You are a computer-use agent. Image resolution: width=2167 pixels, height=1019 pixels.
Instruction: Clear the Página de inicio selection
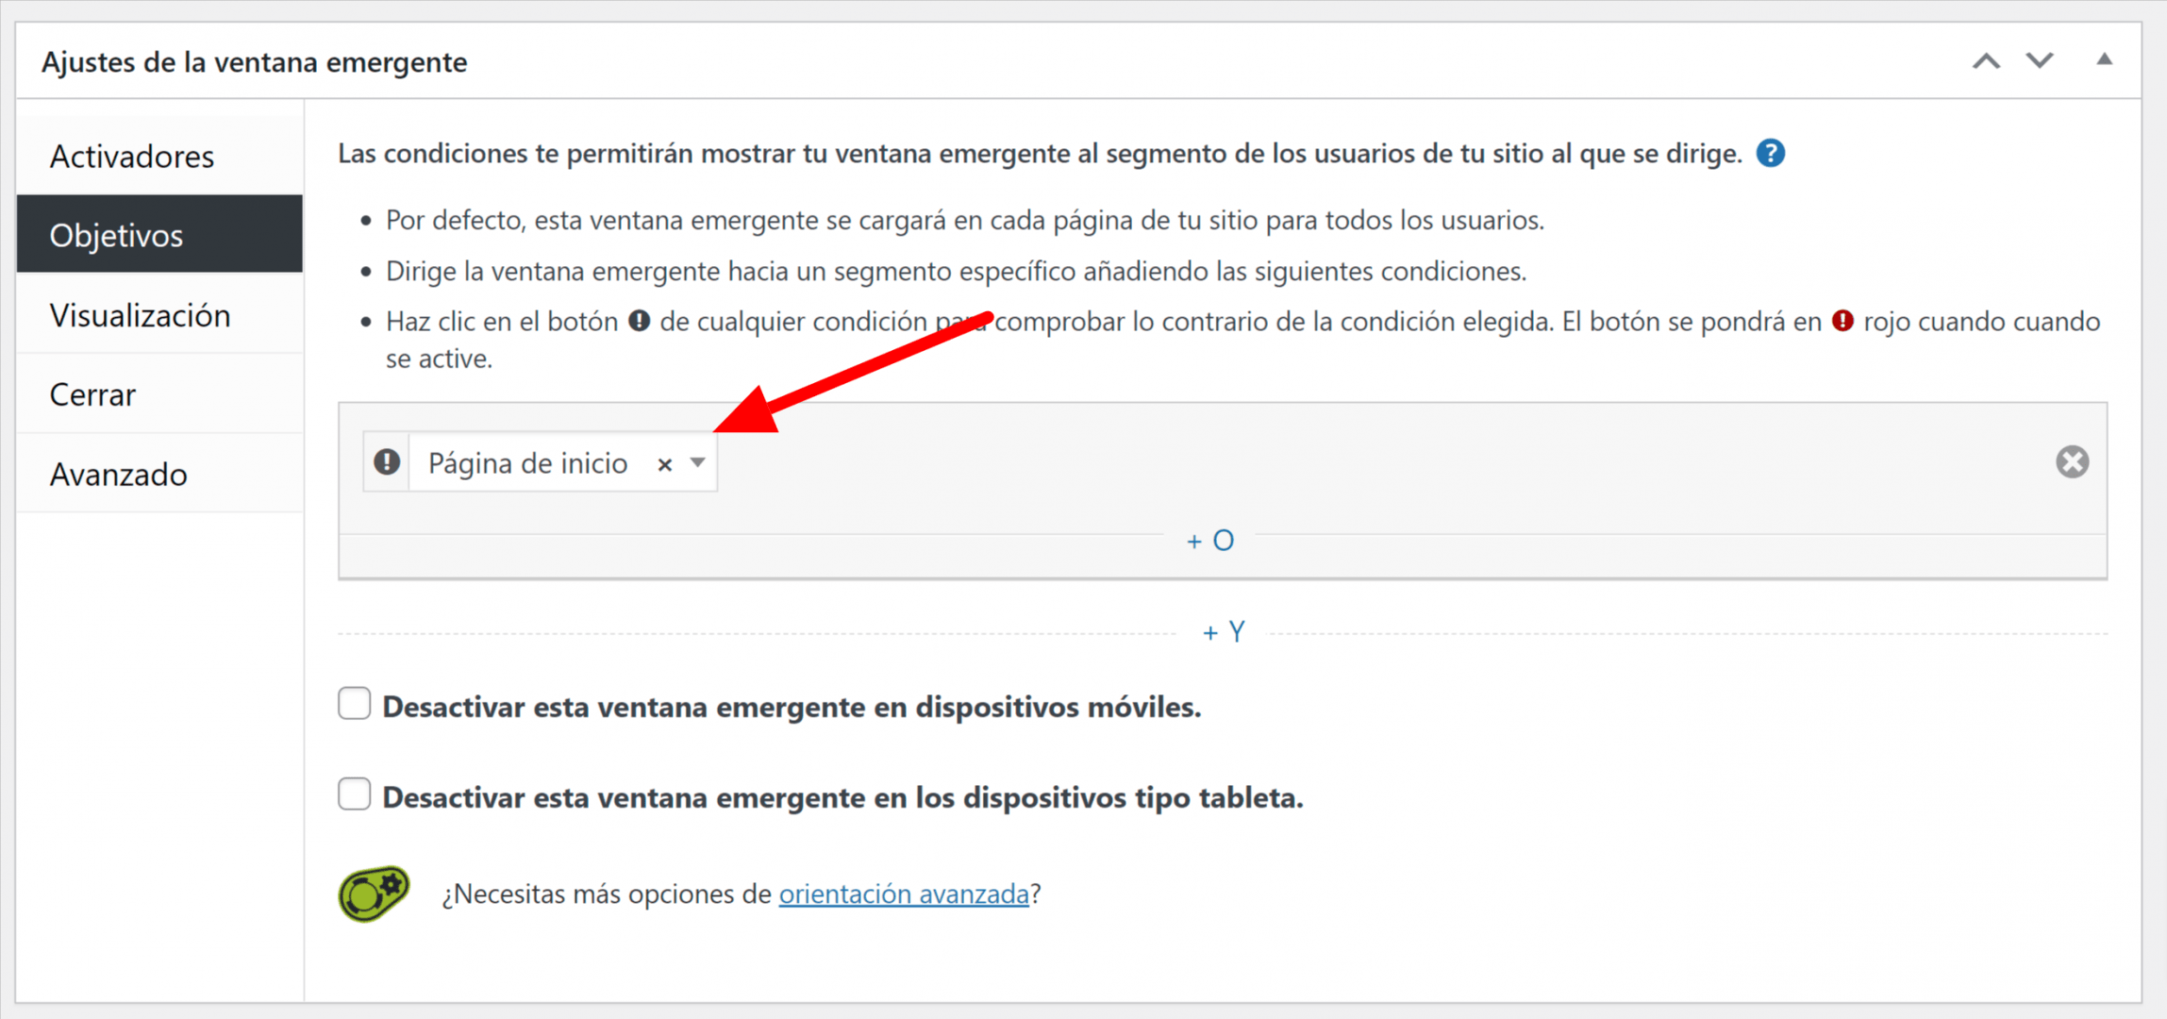665,464
